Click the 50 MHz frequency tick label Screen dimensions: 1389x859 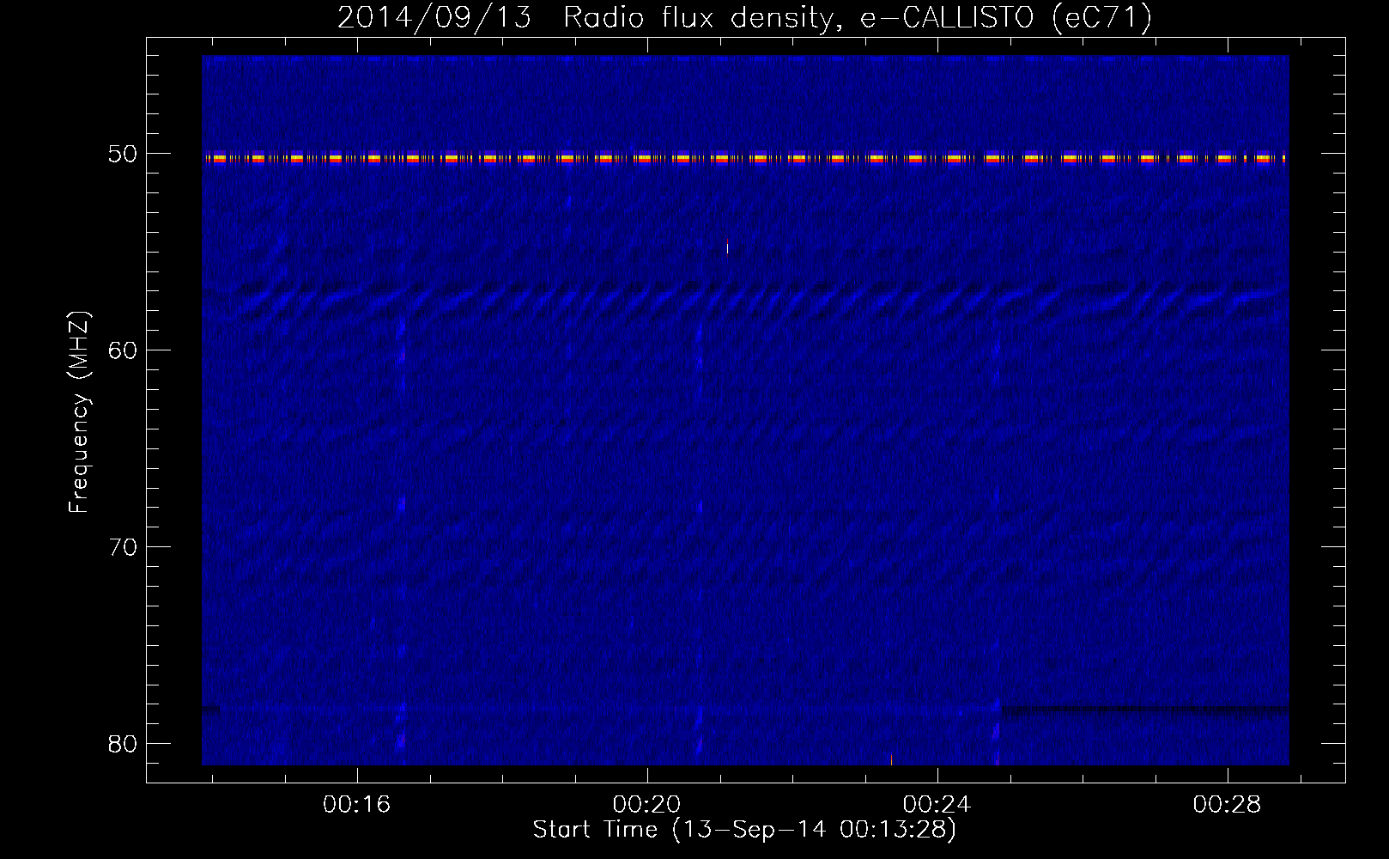(123, 154)
